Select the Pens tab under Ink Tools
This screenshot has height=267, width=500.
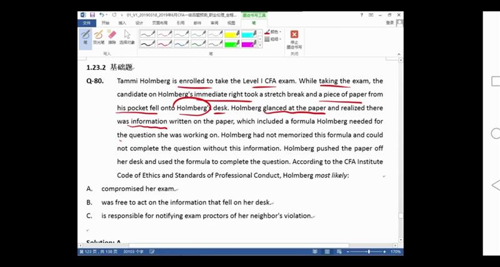pos(254,23)
